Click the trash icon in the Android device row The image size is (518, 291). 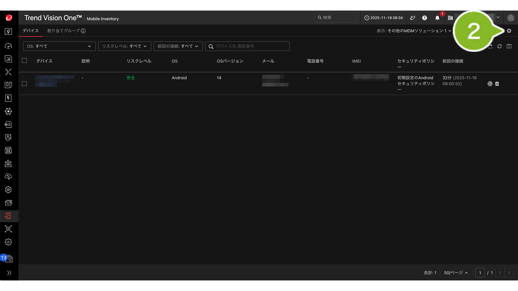tap(497, 84)
